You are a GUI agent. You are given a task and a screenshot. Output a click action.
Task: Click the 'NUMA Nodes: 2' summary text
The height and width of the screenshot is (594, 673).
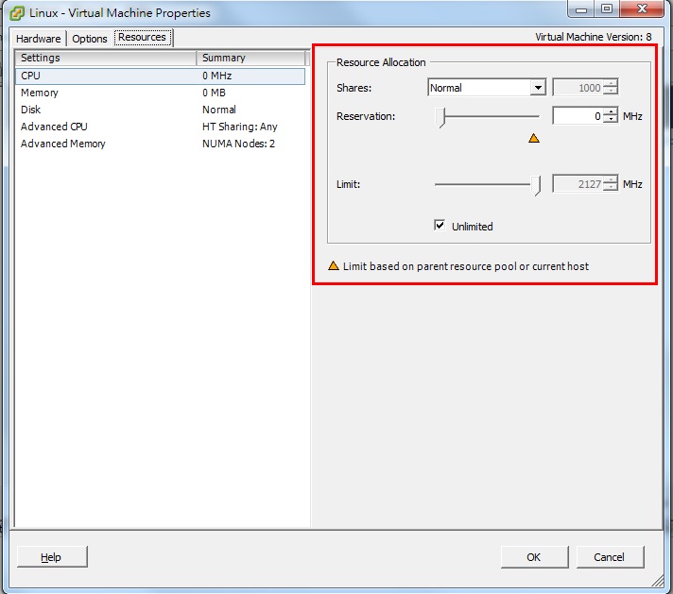tap(238, 144)
